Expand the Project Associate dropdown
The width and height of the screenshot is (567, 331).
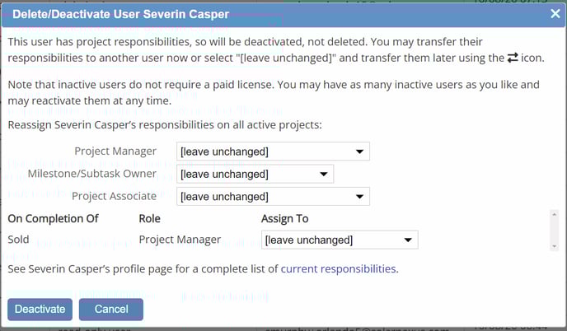(273, 197)
